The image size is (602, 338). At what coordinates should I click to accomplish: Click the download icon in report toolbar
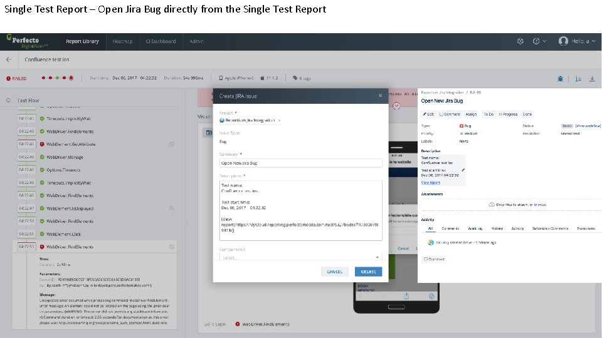pyautogui.click(x=592, y=79)
